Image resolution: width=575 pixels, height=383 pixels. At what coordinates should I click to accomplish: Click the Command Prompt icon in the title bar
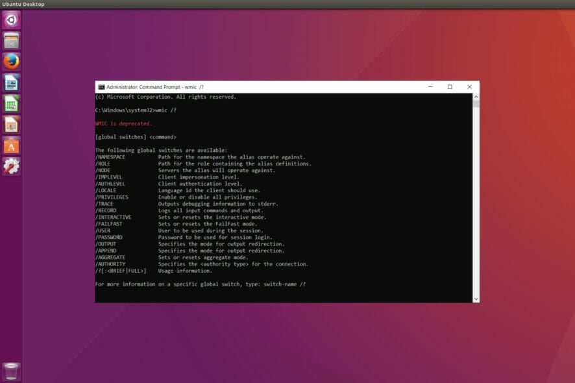[x=102, y=86]
